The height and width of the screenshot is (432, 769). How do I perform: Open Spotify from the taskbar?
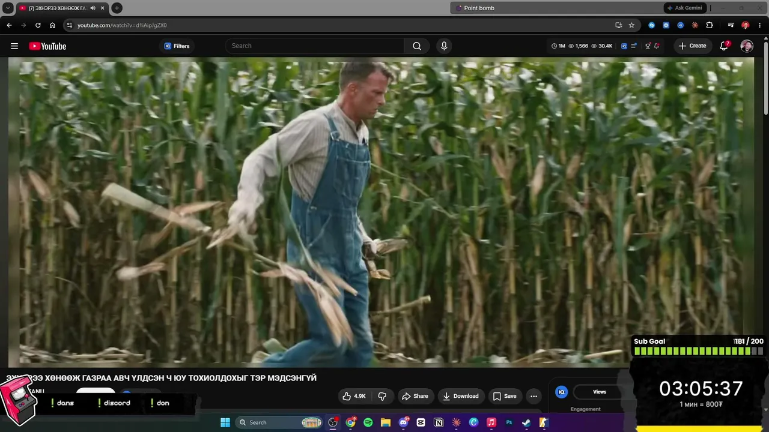[x=368, y=422]
